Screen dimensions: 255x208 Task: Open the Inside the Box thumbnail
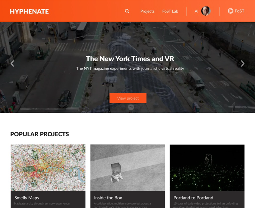click(x=128, y=168)
